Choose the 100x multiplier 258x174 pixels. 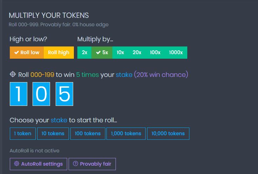click(155, 52)
